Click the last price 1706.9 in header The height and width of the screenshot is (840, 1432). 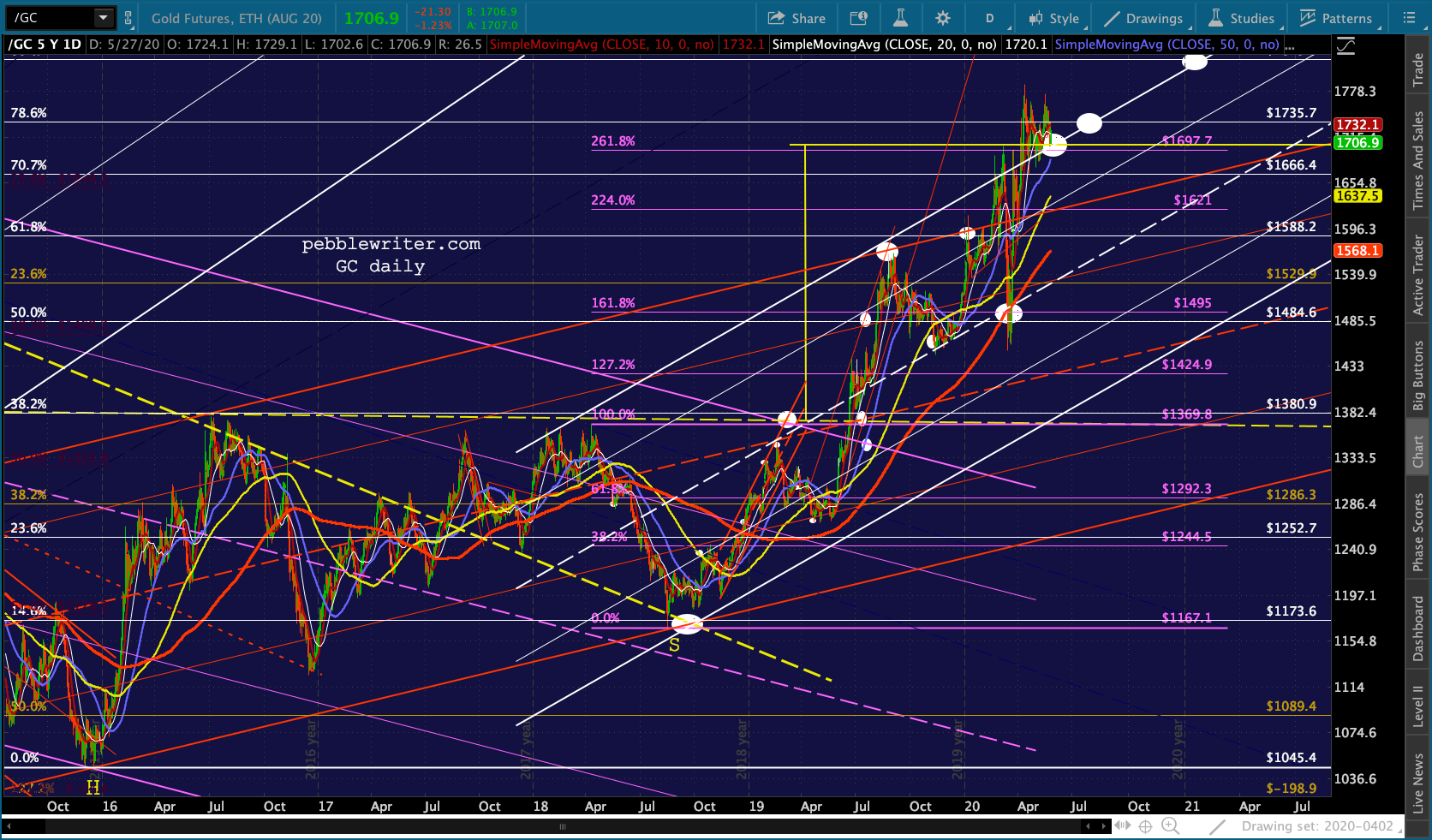(x=372, y=18)
